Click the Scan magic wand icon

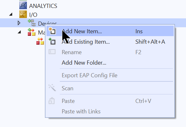52,88
